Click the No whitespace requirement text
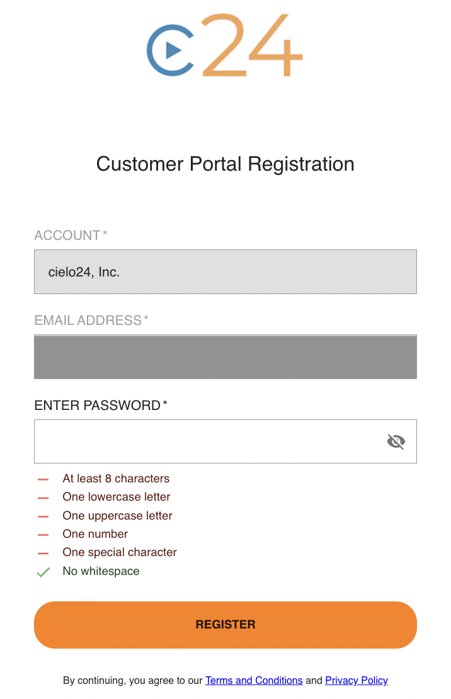The width and height of the screenshot is (451, 699). click(101, 571)
